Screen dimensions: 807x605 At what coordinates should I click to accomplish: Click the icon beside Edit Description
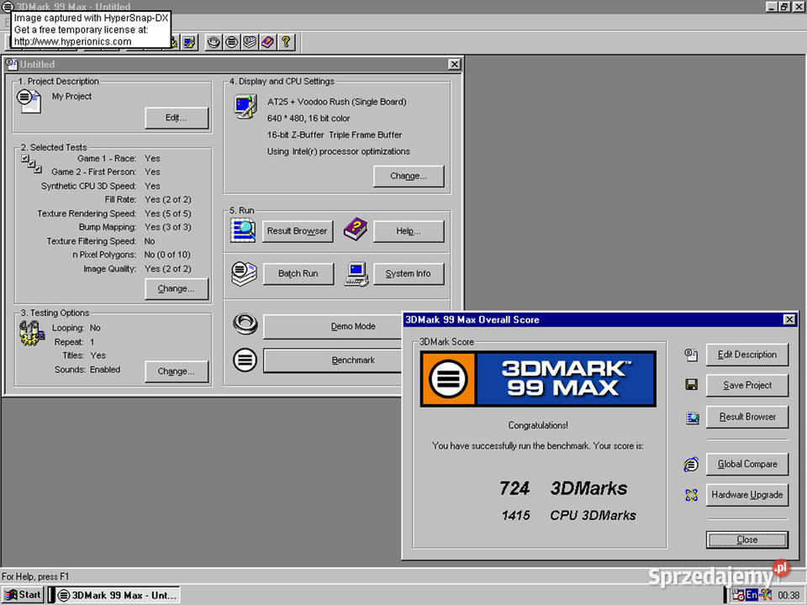click(x=691, y=355)
